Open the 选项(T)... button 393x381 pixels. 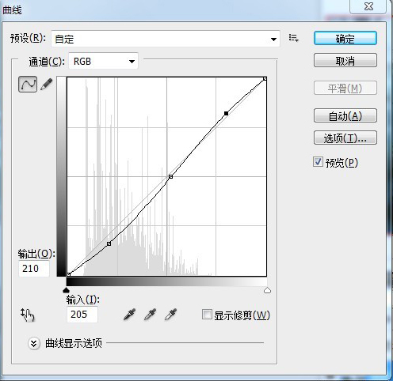(x=345, y=138)
